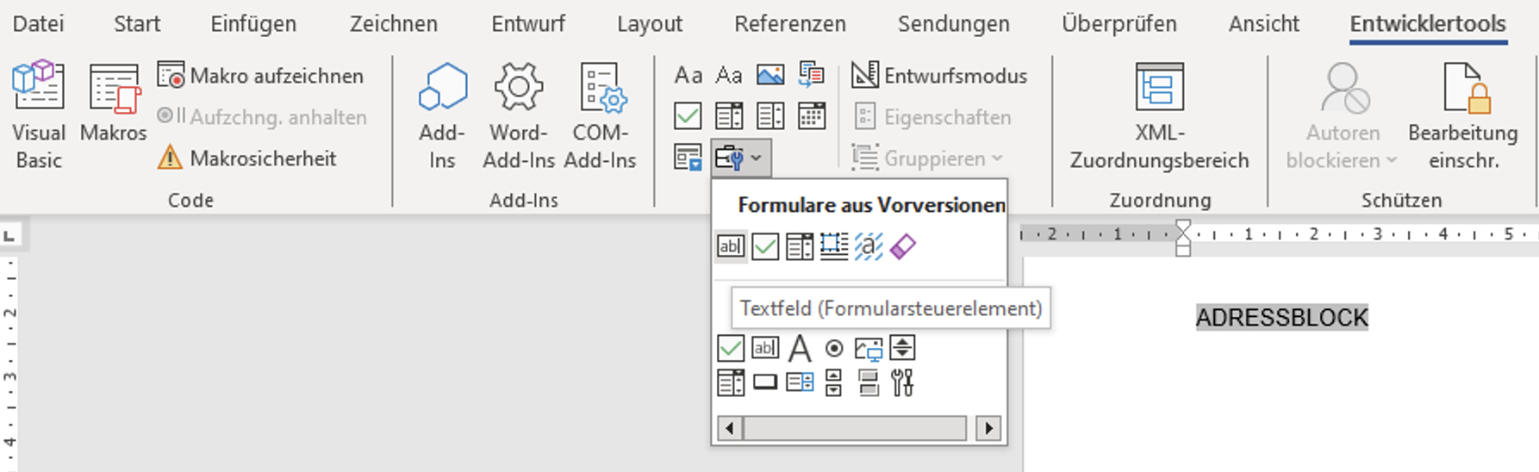Image resolution: width=1539 pixels, height=472 pixels.
Task: Click the legacy tools panel horizontal scrollbar
Action: pos(855,428)
